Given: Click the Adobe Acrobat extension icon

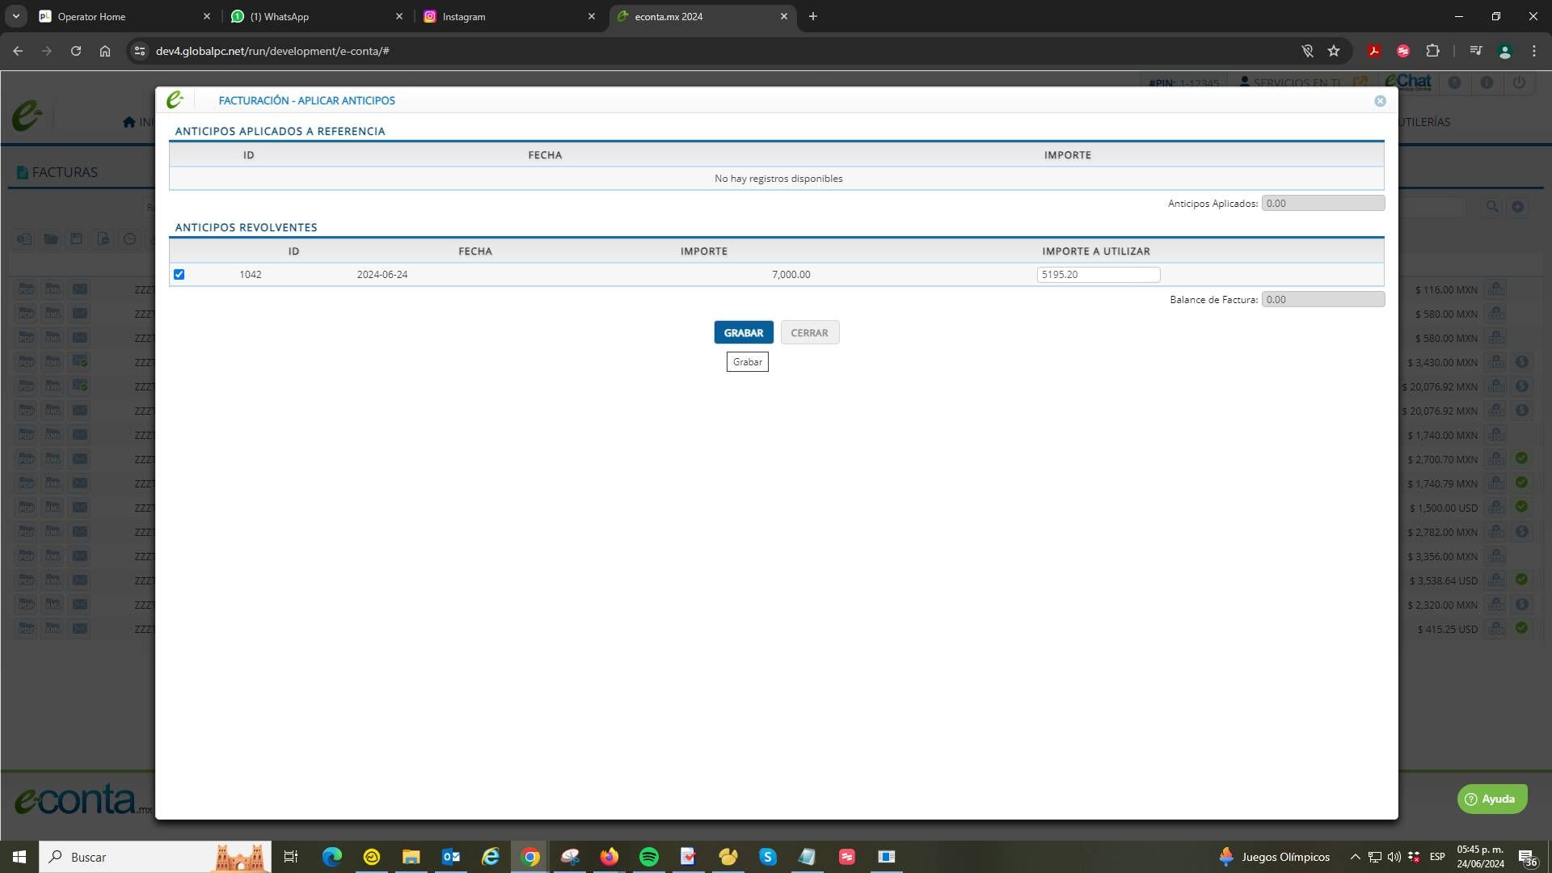Looking at the screenshot, I should pos(1373,51).
